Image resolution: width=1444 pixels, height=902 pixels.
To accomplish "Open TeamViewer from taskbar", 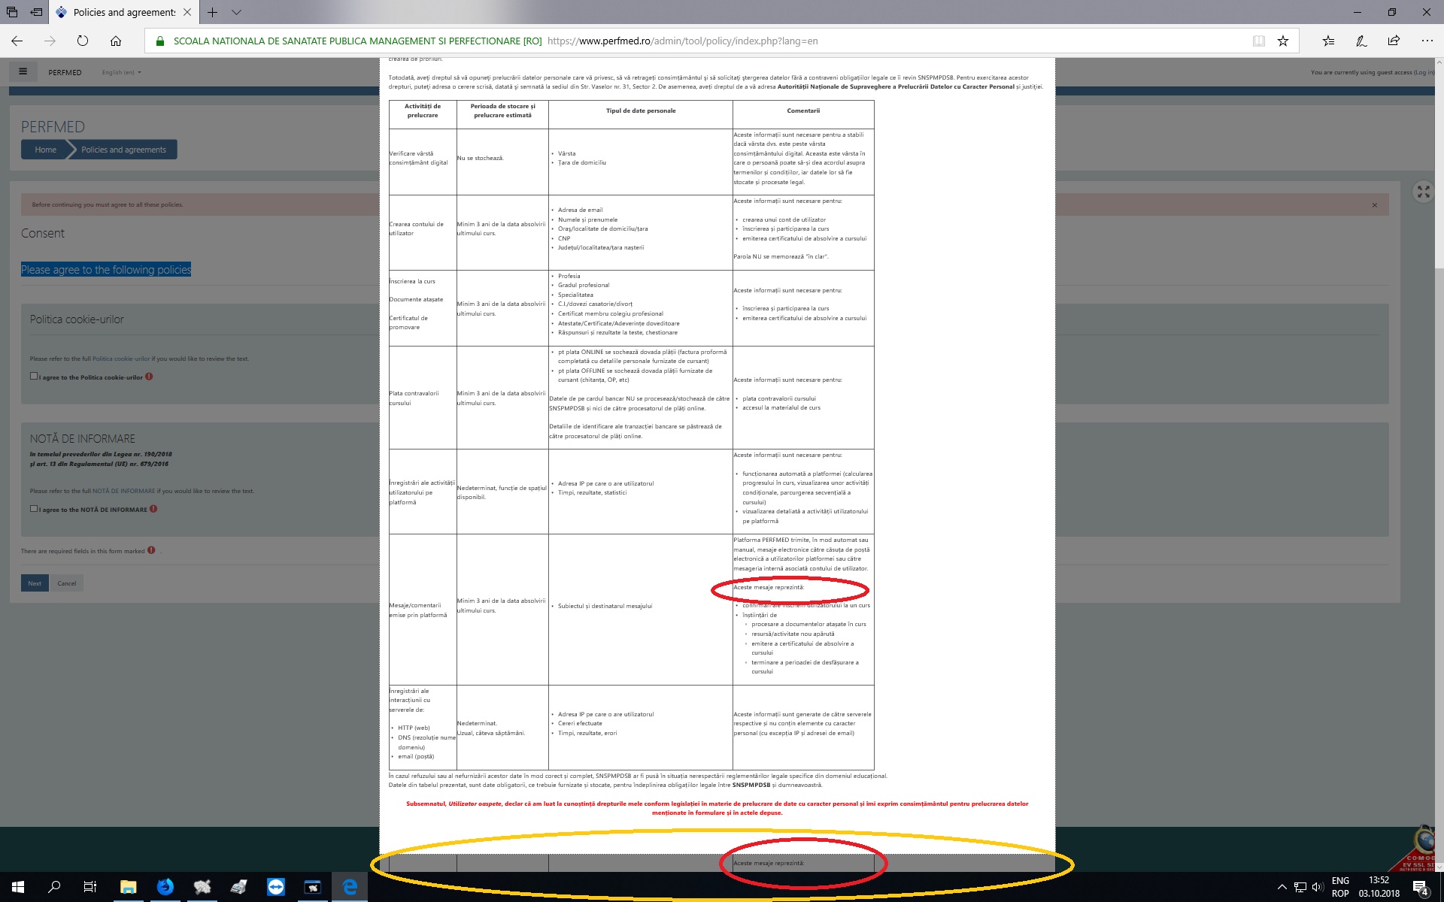I will click(x=276, y=887).
